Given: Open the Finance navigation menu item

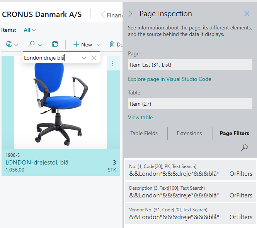Looking at the screenshot, I should point(115,15).
